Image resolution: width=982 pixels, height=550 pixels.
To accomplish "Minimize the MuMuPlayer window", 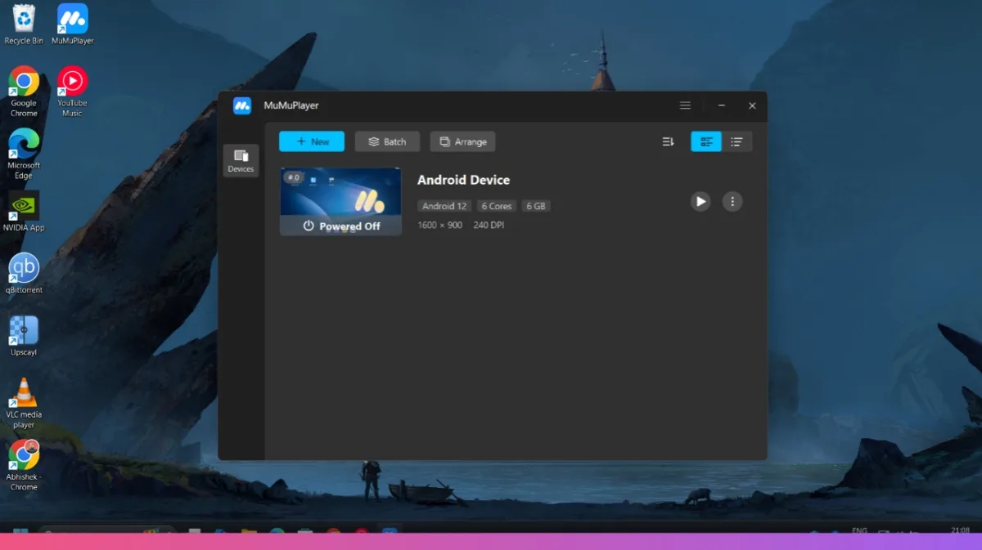I will 722,105.
